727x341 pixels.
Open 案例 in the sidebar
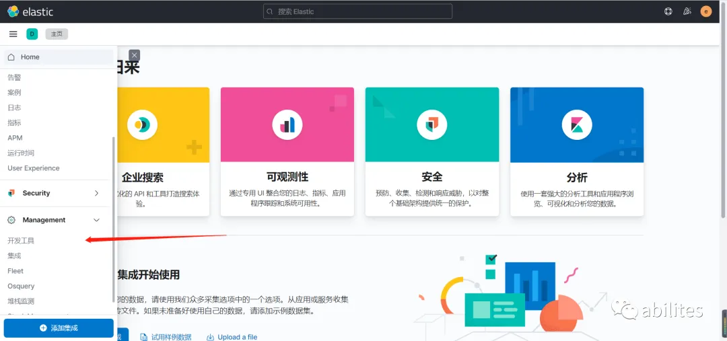(x=14, y=93)
